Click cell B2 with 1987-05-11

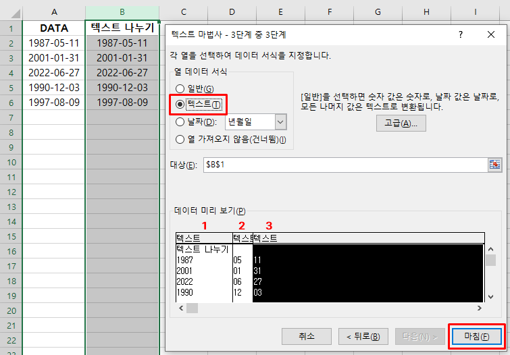point(122,43)
